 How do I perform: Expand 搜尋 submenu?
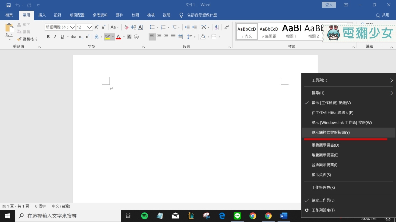[348, 93]
